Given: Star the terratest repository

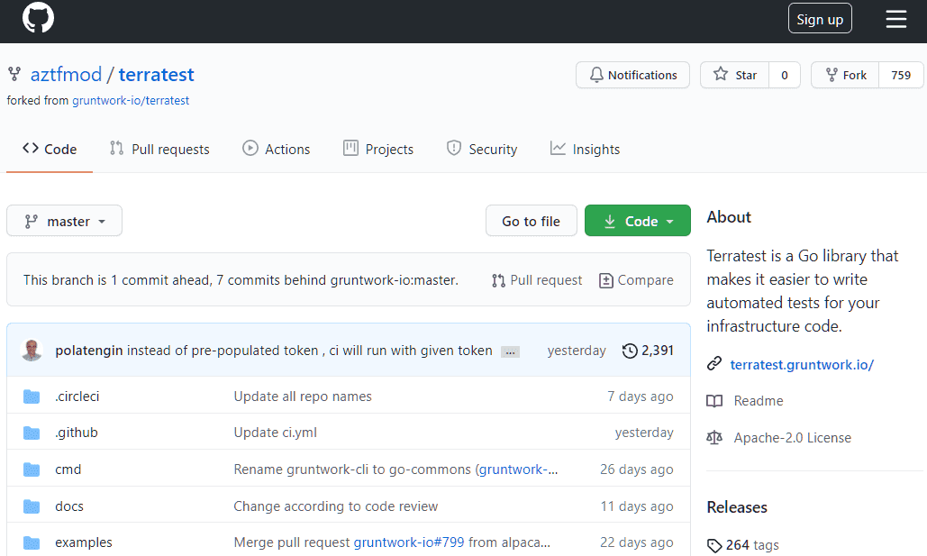Looking at the screenshot, I should [x=735, y=75].
